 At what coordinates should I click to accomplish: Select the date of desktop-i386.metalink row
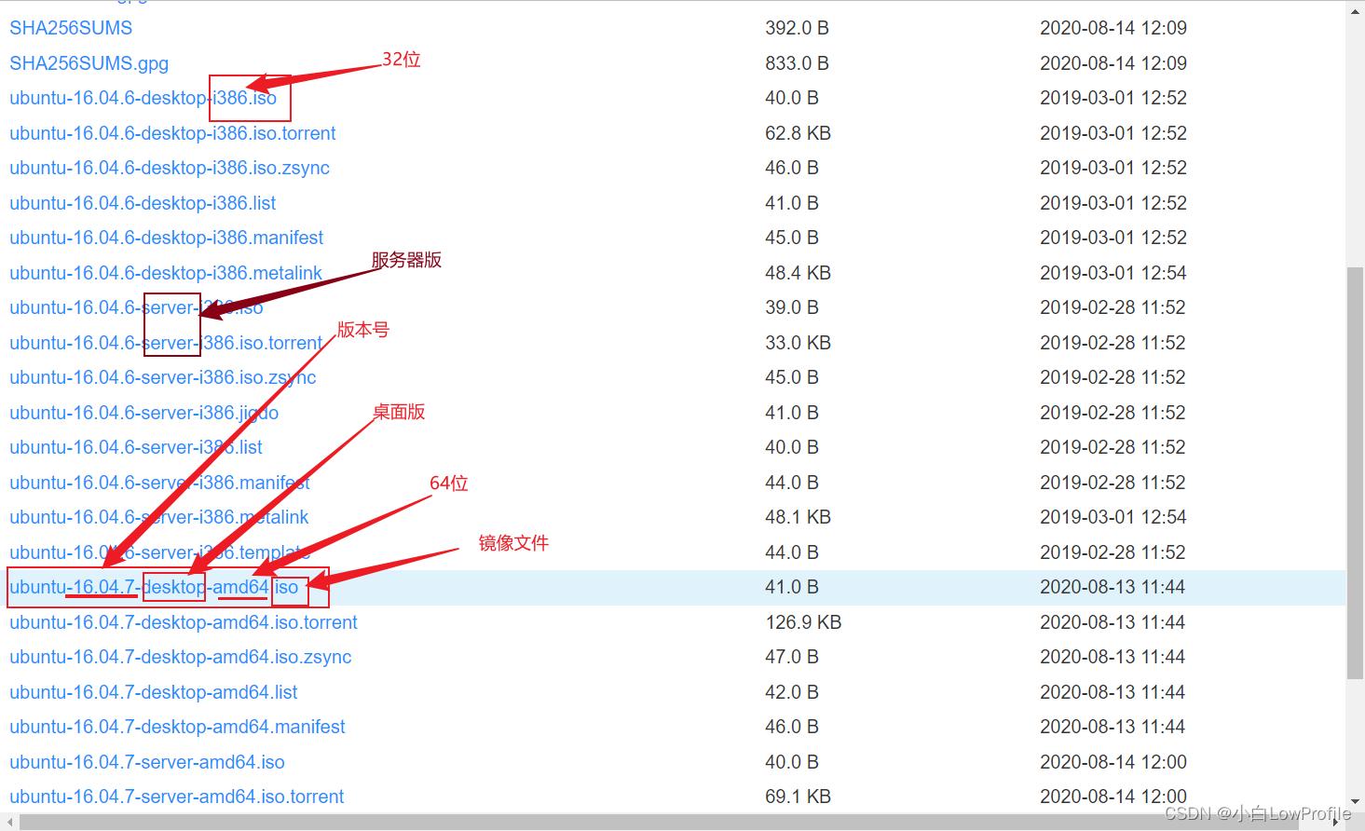(x=1113, y=273)
